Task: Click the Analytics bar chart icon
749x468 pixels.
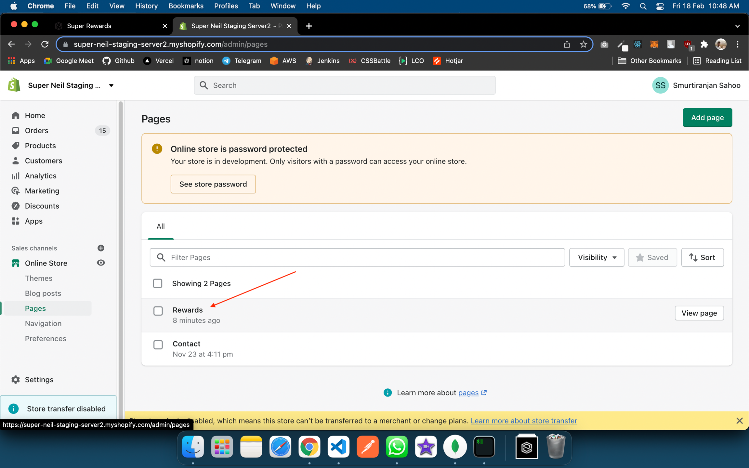Action: (x=15, y=176)
